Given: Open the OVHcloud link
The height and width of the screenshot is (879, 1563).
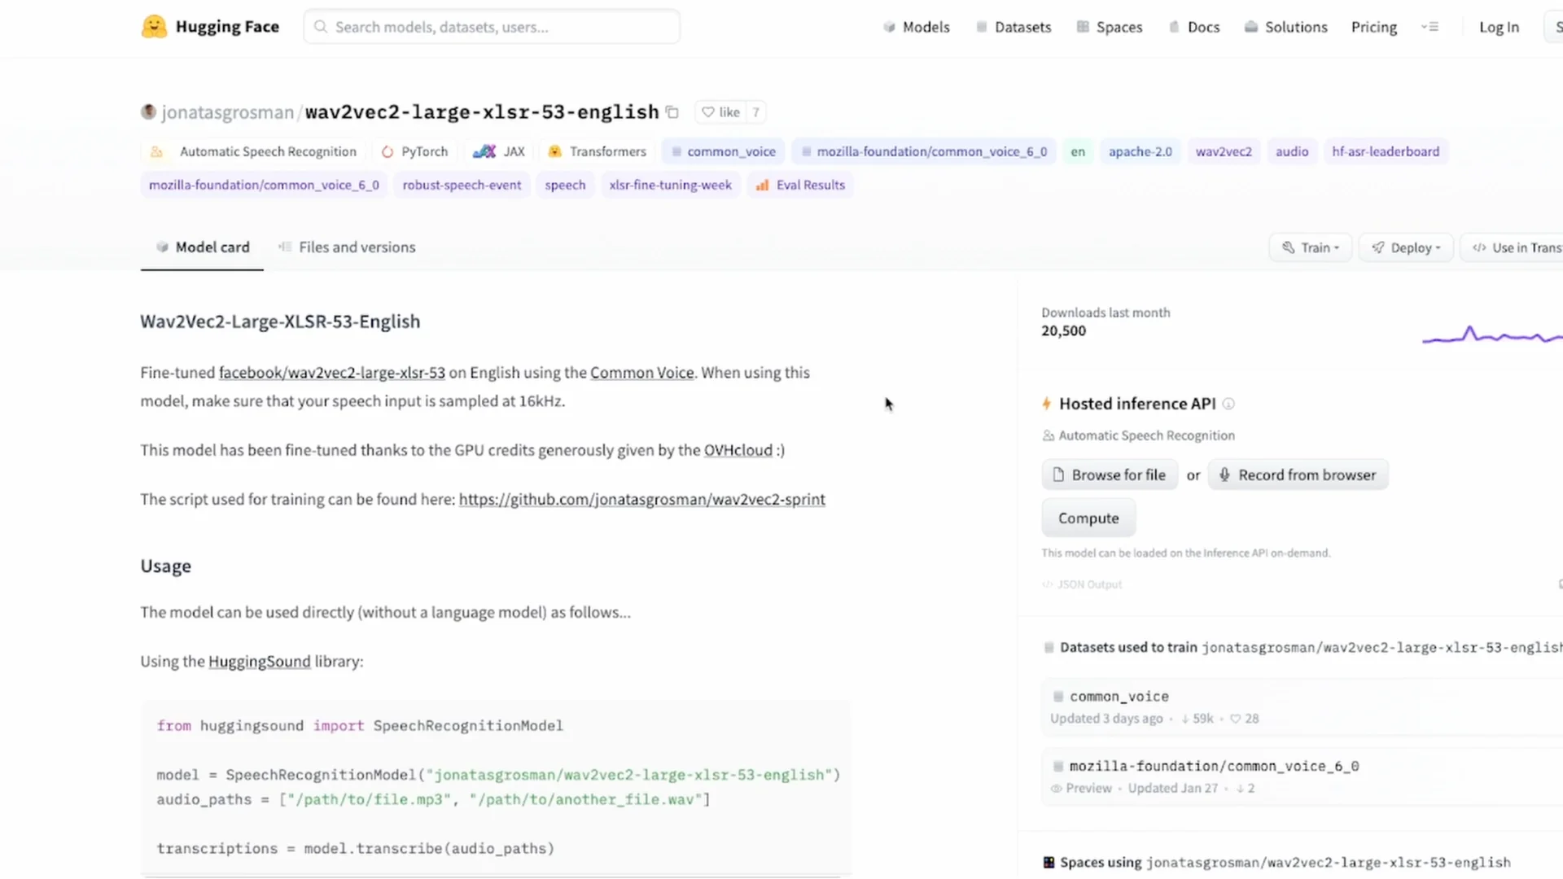Looking at the screenshot, I should tap(738, 450).
